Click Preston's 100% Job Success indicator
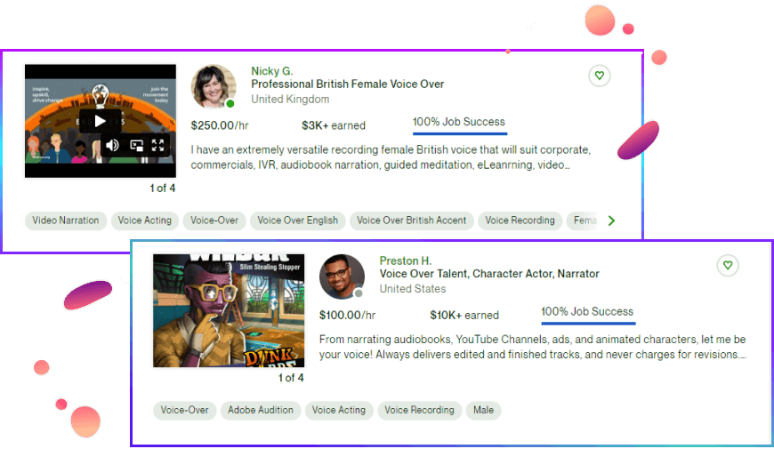 pos(587,312)
